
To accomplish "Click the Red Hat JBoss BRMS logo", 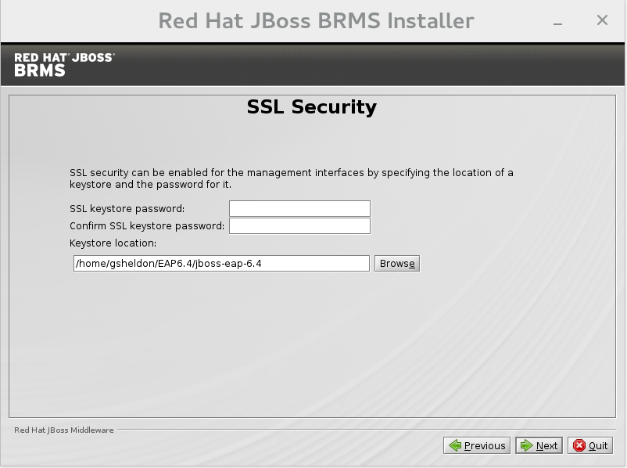I will 64,64.
